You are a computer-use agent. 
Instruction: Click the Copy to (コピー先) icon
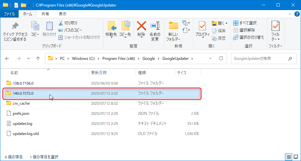pyautogui.click(x=126, y=26)
